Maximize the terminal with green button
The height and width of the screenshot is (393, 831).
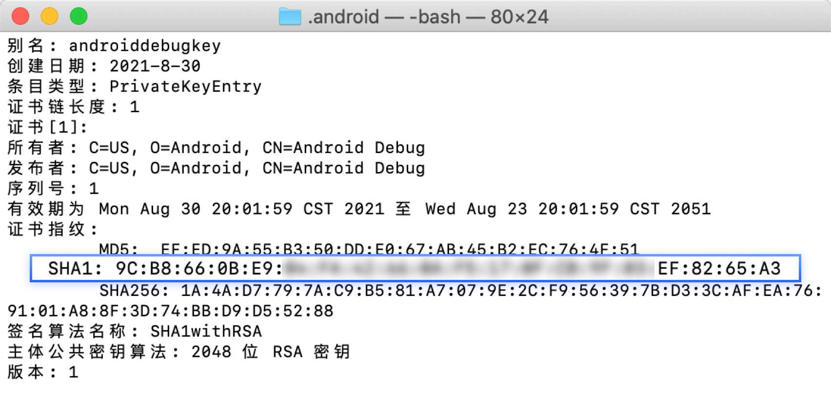[x=79, y=16]
